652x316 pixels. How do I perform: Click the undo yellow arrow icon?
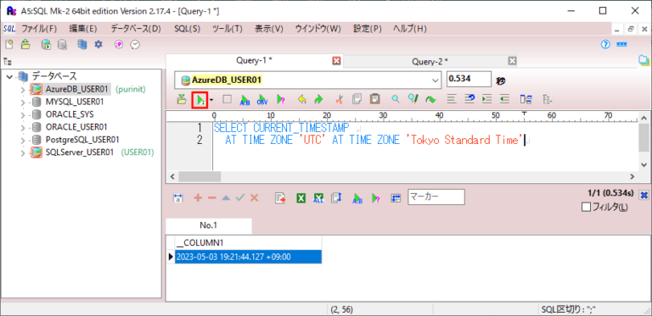point(302,99)
